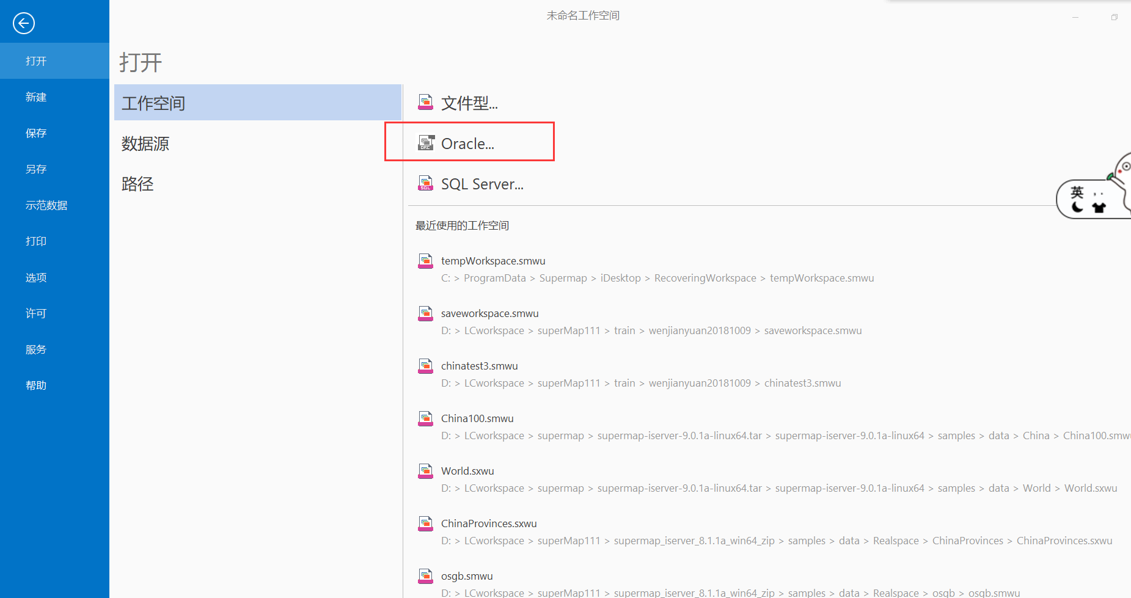Image resolution: width=1131 pixels, height=598 pixels.
Task: Open recent workspace saveworkspace.smwu
Action: pos(490,313)
